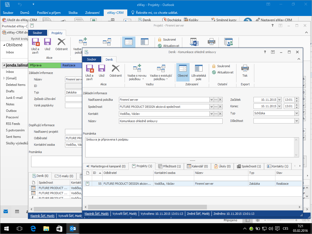Open Kontakty (1) tab
Screen dimensions: 312x234
tap(278, 166)
